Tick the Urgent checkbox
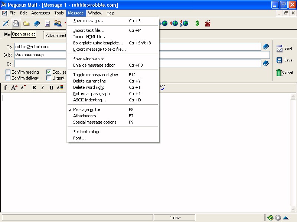The height and width of the screenshot is (222, 297). (x=49, y=78)
